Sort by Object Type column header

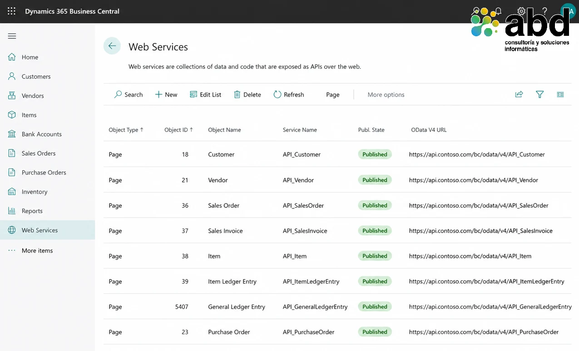tap(126, 130)
